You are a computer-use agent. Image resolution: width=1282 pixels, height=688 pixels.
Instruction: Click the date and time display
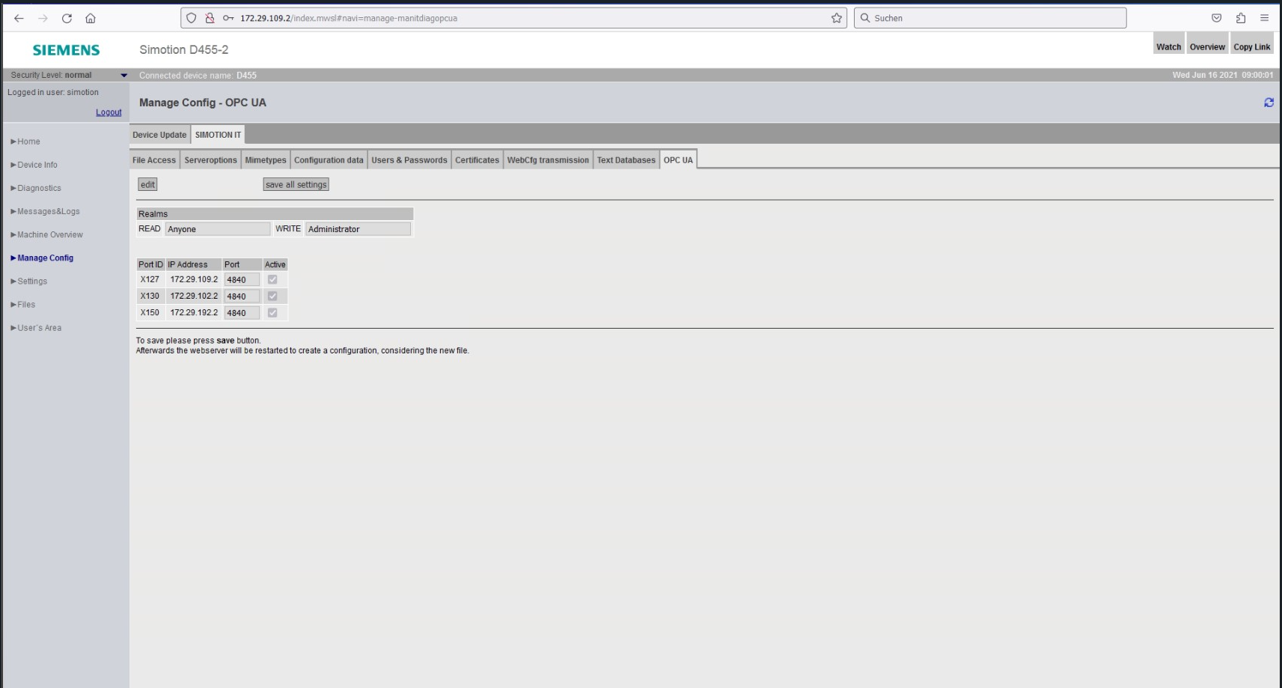point(1222,75)
